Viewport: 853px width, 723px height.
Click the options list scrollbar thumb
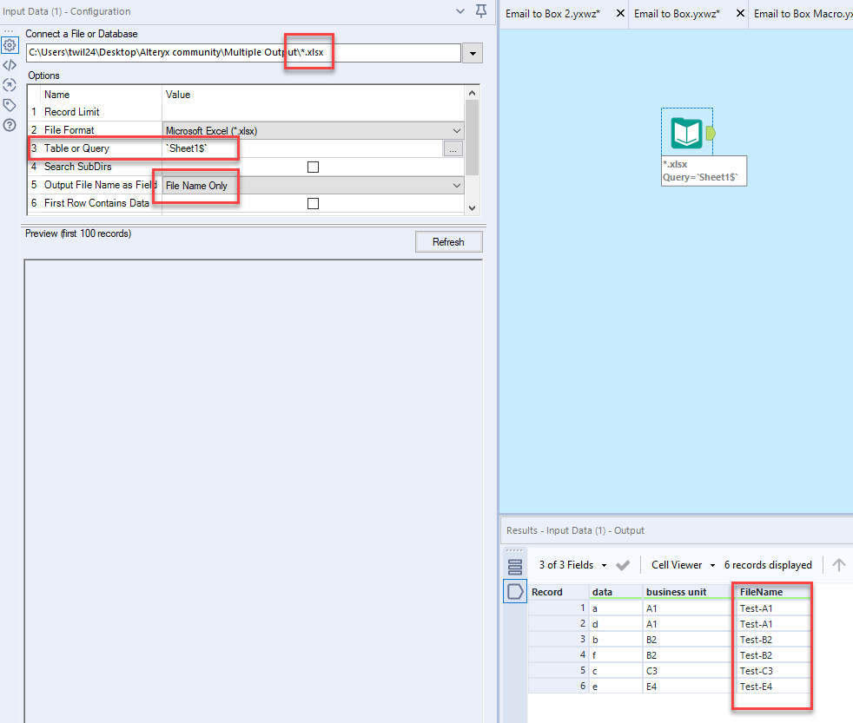point(473,138)
